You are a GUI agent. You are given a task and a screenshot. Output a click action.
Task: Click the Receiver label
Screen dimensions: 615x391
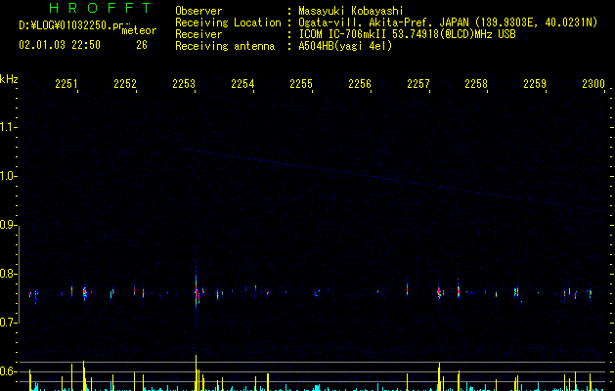coord(198,34)
